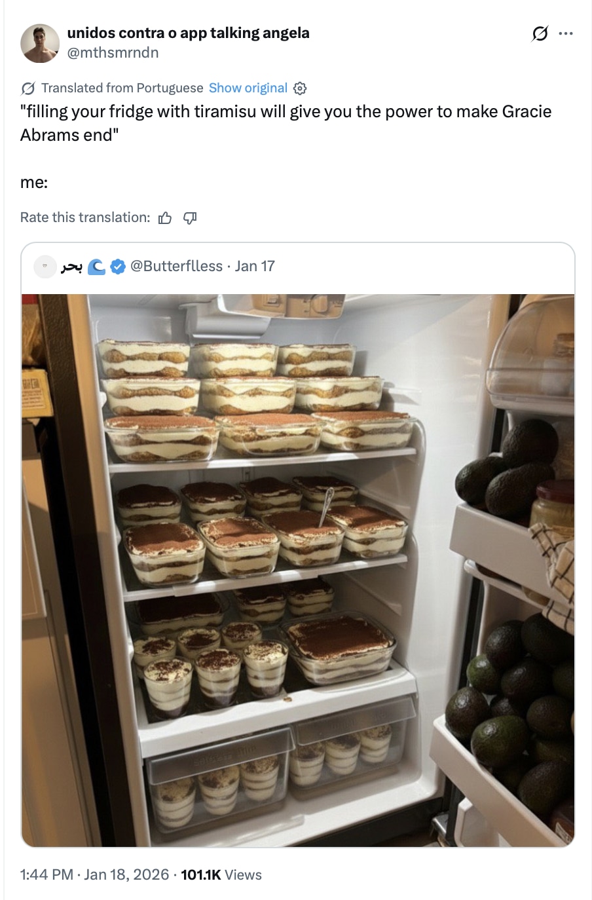Image resolution: width=592 pixels, height=900 pixels.
Task: Open the Grok icon at top right
Action: pos(540,33)
